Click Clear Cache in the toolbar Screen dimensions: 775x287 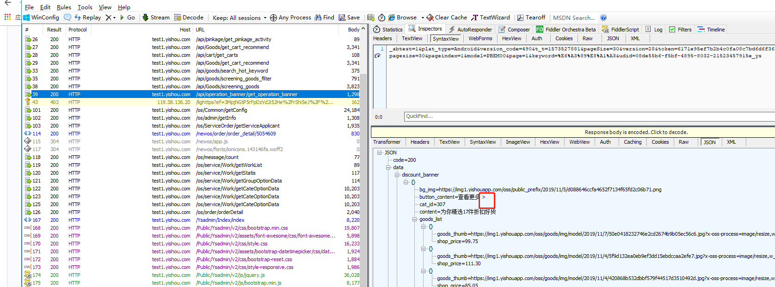pos(447,18)
